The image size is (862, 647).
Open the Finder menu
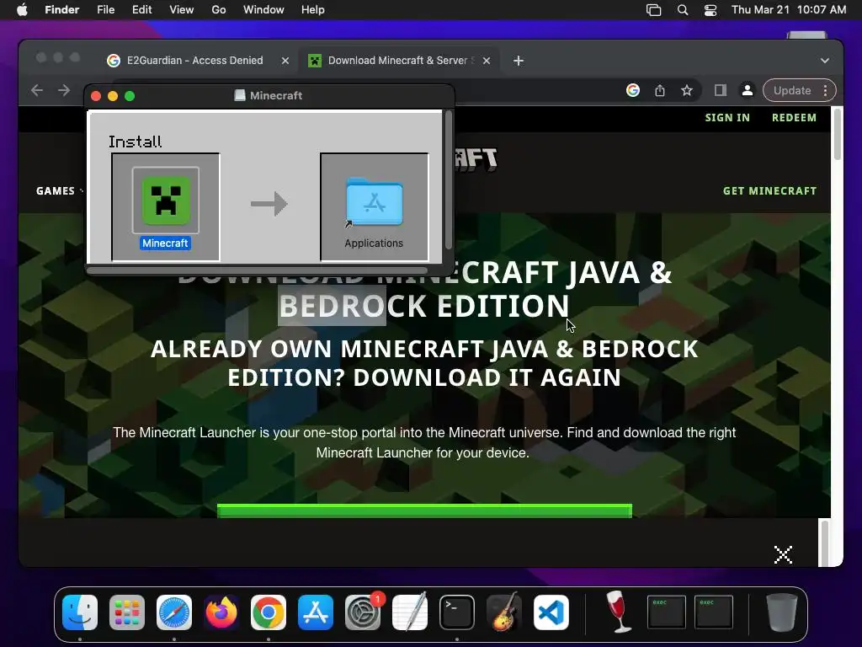coord(62,10)
